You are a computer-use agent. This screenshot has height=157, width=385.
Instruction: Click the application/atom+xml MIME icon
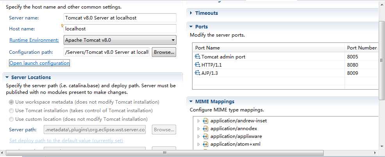tap(205, 144)
